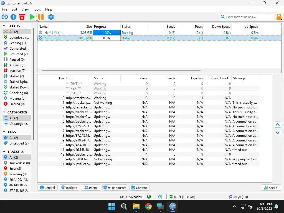Sort torrents by the Size column
This screenshot has width=284, height=213.
(79, 26)
